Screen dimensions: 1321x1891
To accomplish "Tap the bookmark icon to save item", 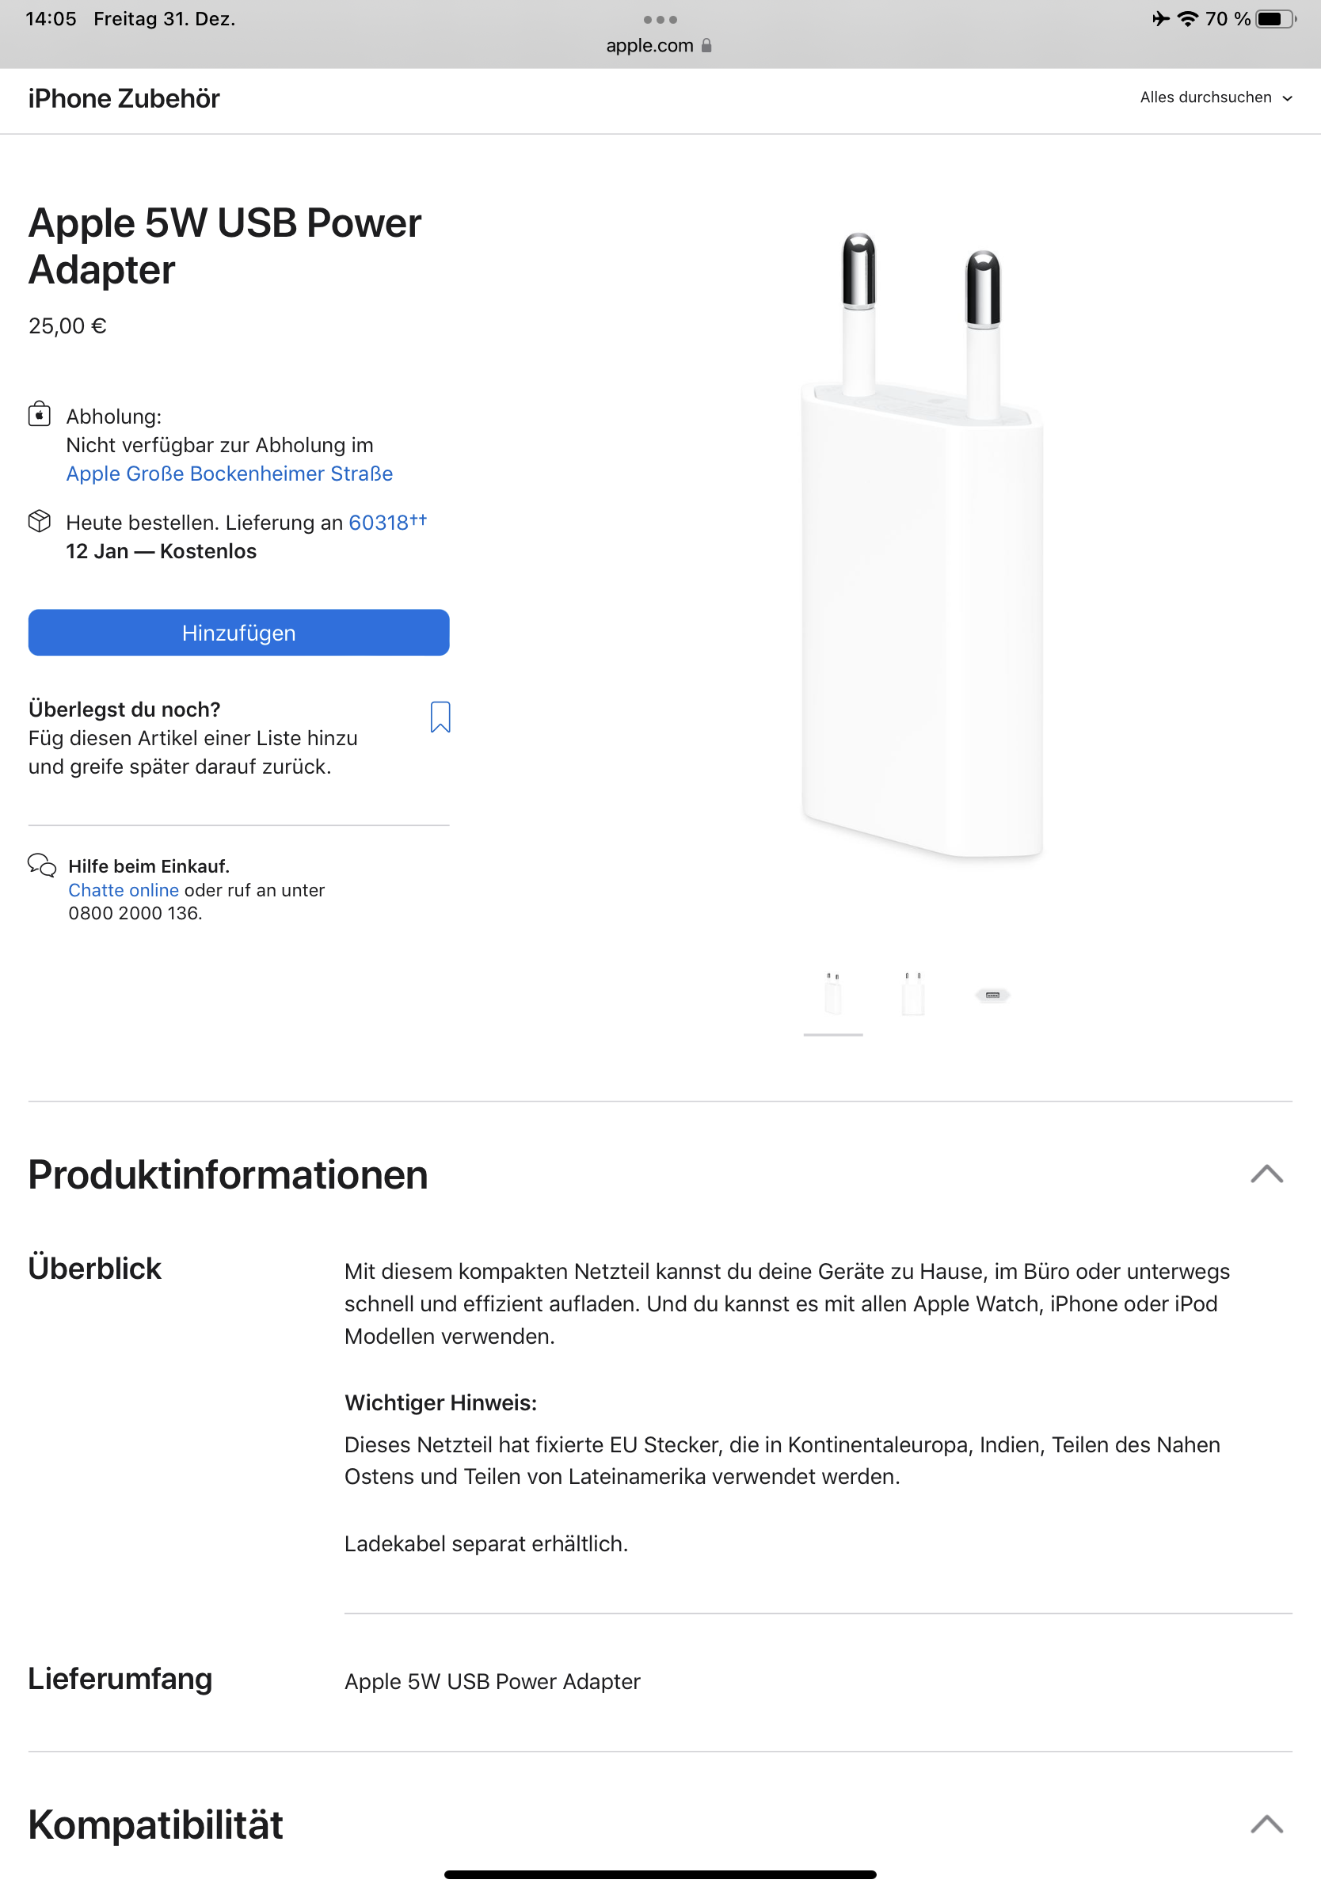I will click(440, 717).
